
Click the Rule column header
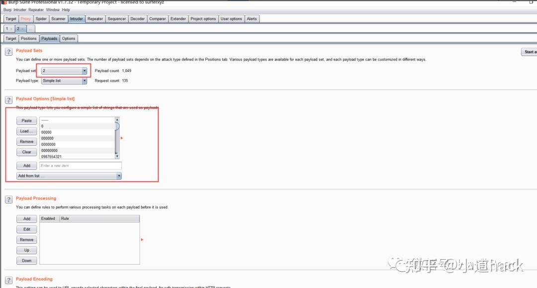click(x=99, y=218)
